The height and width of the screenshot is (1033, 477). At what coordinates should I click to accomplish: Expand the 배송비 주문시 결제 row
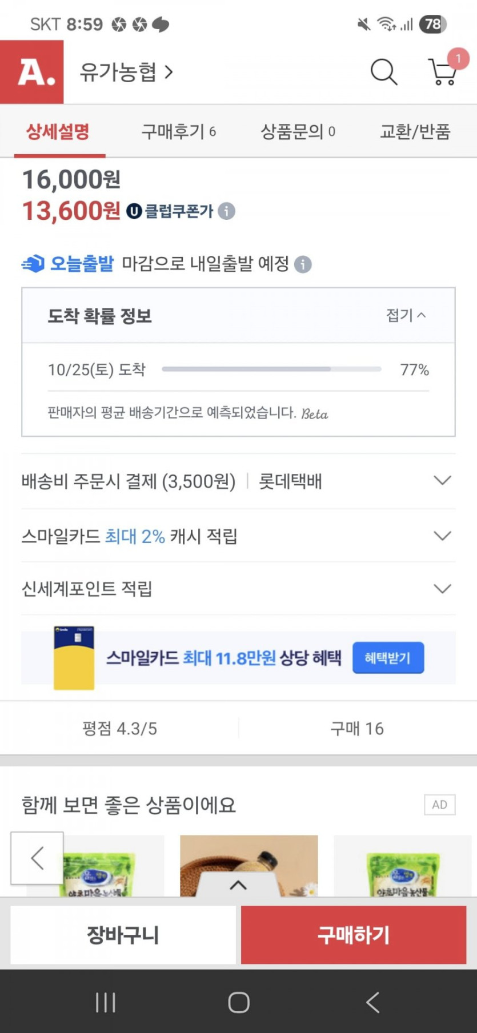click(x=442, y=481)
